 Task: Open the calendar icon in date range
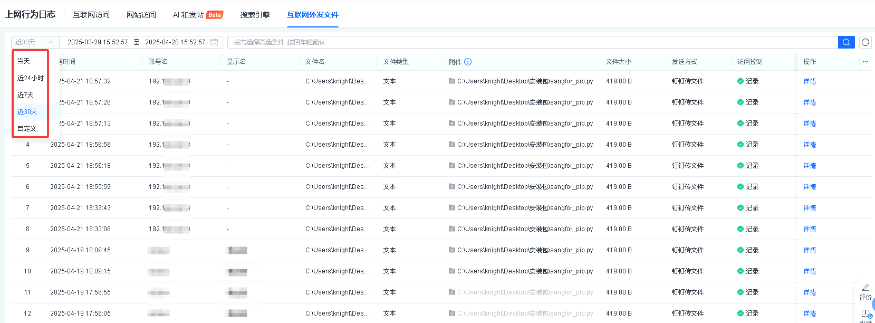pyautogui.click(x=214, y=42)
